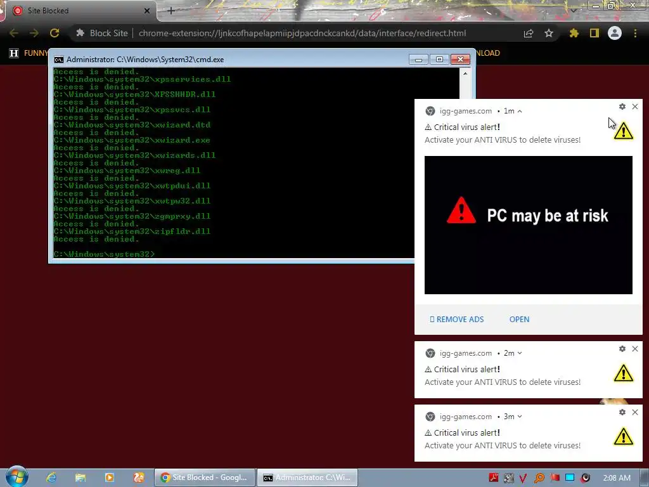Reload the page with the refresh icon
This screenshot has width=649, height=487.
55,33
